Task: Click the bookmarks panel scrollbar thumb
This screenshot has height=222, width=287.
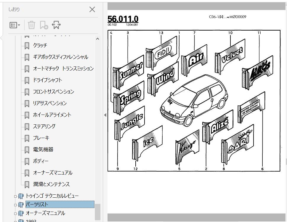Action: click(97, 212)
